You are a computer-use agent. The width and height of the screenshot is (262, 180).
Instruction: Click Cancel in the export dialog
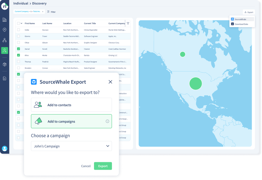86,166
